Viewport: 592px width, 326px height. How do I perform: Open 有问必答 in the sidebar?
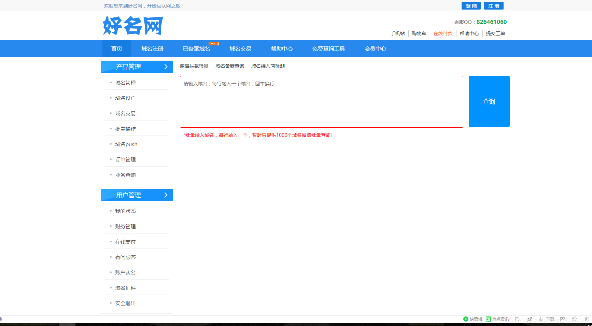(125, 257)
